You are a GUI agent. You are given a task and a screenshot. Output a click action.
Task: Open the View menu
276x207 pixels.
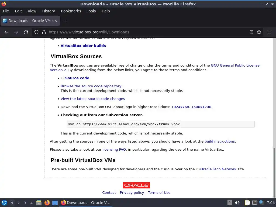click(32, 11)
